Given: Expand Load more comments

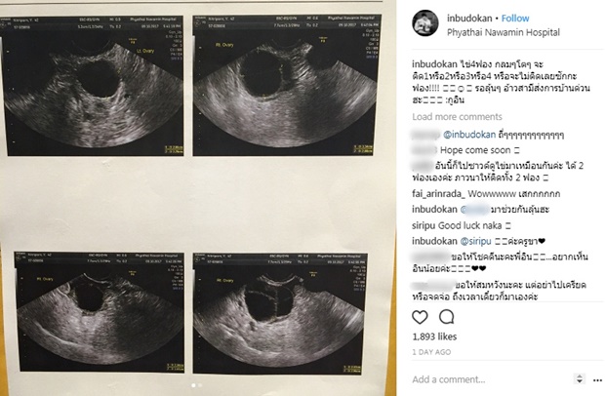Looking at the screenshot, I should point(457,117).
